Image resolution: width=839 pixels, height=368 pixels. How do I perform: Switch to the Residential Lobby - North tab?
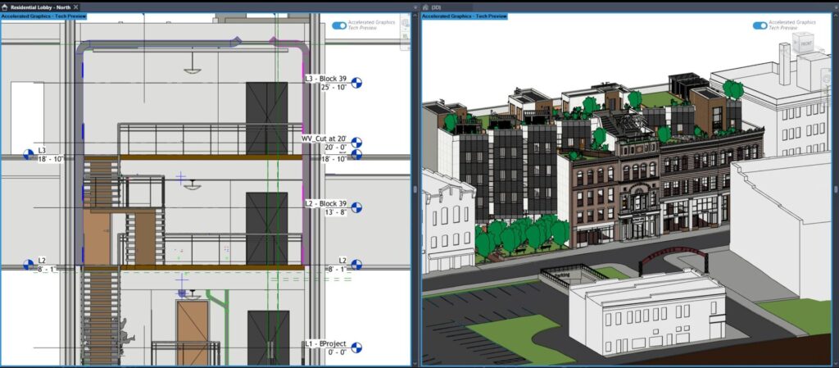tap(41, 7)
